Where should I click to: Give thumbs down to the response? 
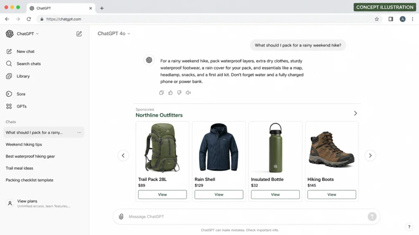[x=179, y=93]
